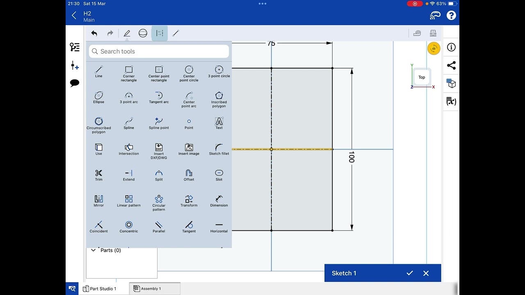525x295 pixels.
Task: Toggle the highlighted construction tool button
Action: (160, 33)
